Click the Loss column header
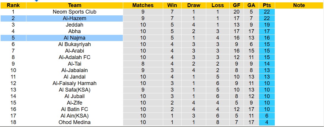 point(217,5)
